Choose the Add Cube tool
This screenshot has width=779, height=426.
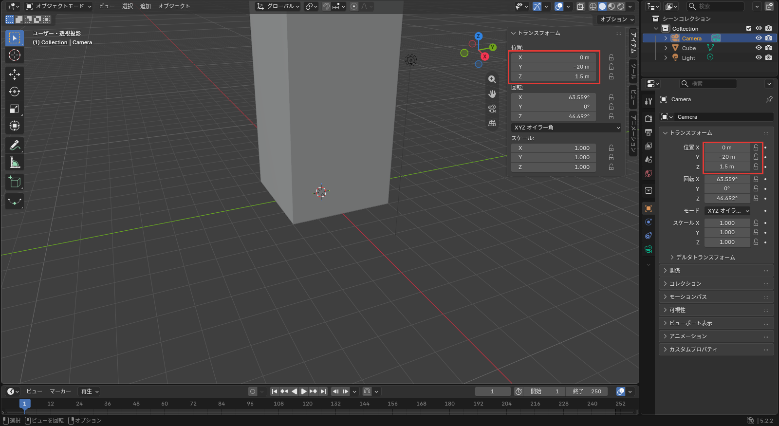[x=15, y=182]
